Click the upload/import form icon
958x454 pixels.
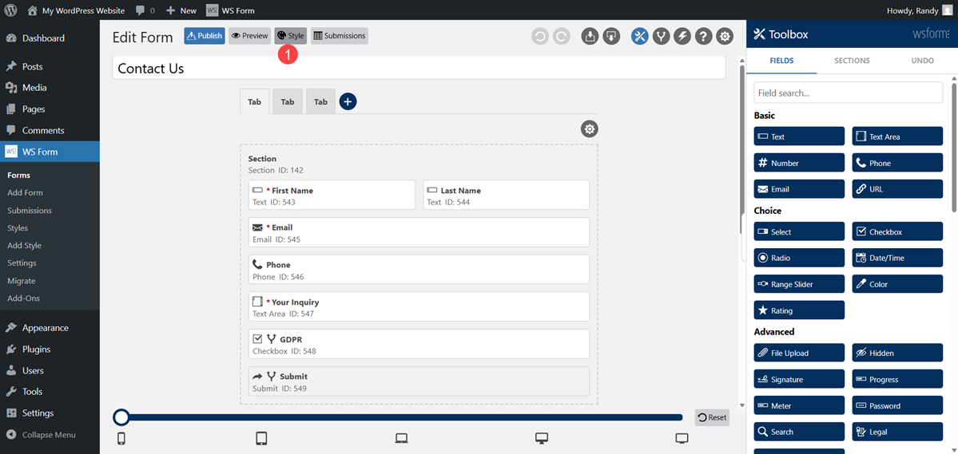click(x=590, y=36)
